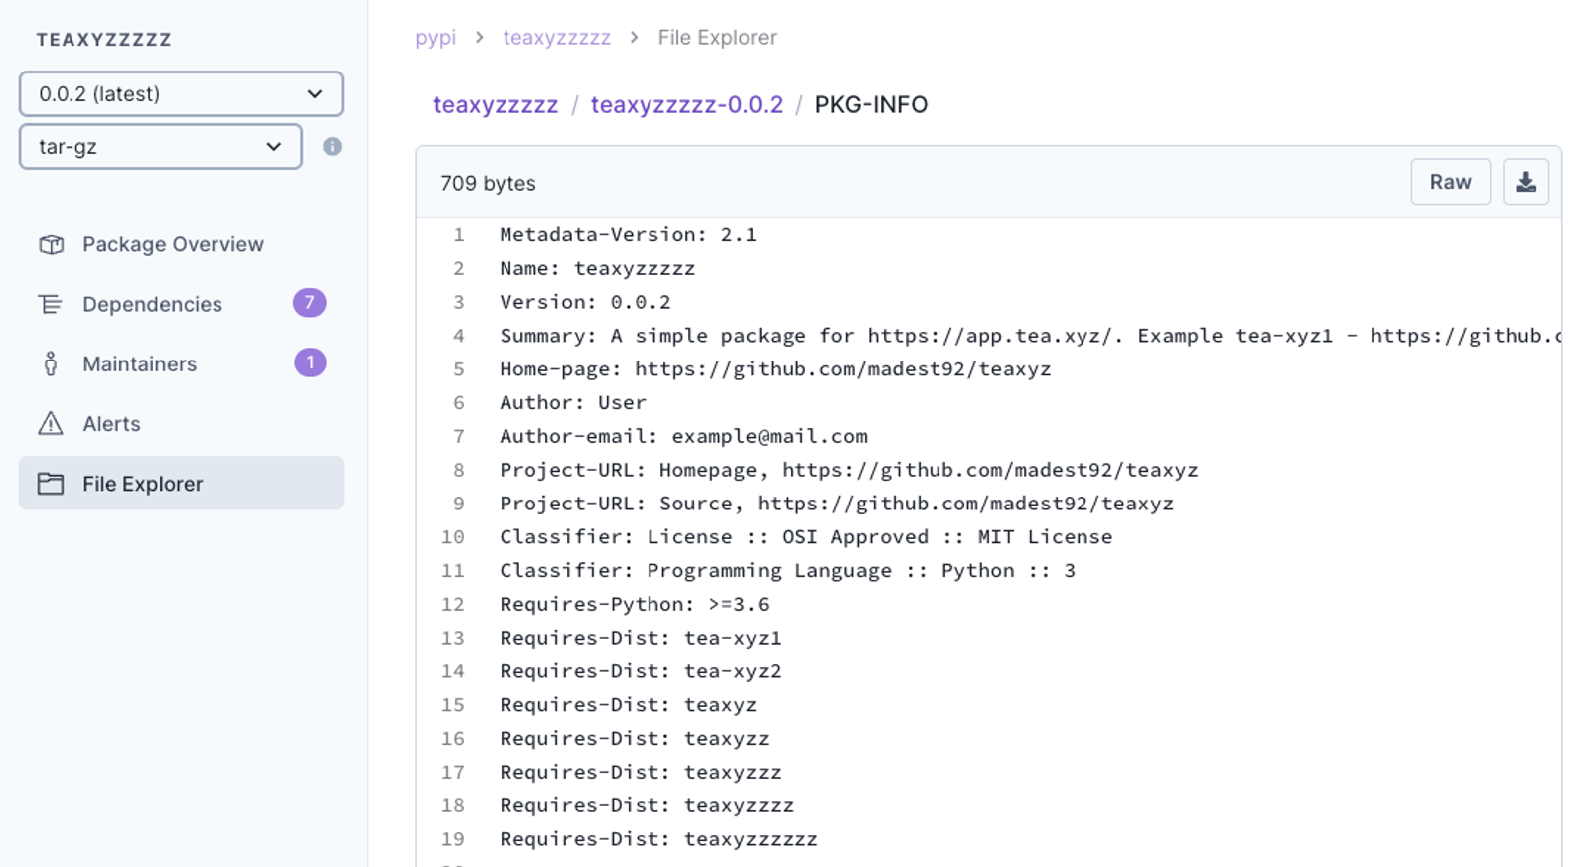
Task: Click the Maintainers person icon
Action: [x=51, y=363]
